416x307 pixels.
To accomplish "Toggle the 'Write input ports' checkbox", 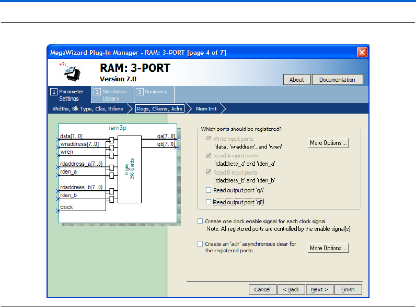I will (209, 139).
